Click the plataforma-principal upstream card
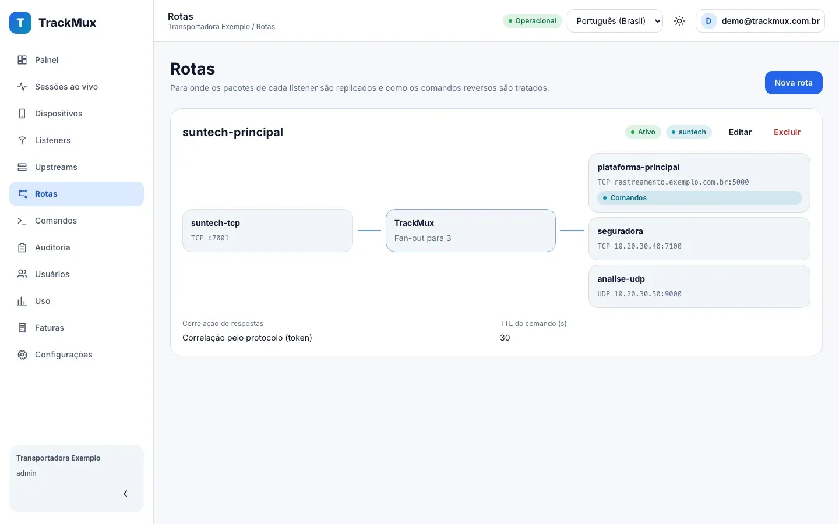The width and height of the screenshot is (839, 524). [x=699, y=183]
